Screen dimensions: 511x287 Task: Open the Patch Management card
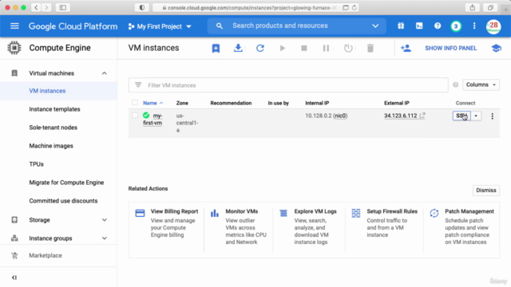pos(462,226)
